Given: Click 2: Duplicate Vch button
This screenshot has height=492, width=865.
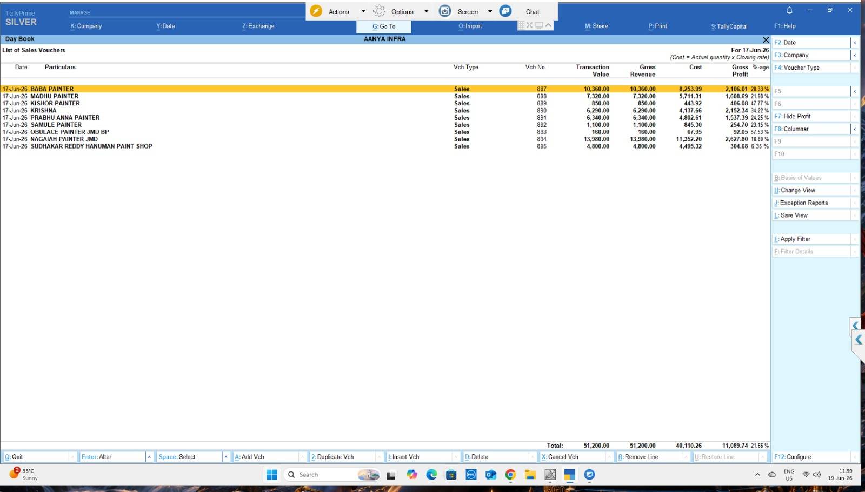Looking at the screenshot, I should (x=343, y=457).
